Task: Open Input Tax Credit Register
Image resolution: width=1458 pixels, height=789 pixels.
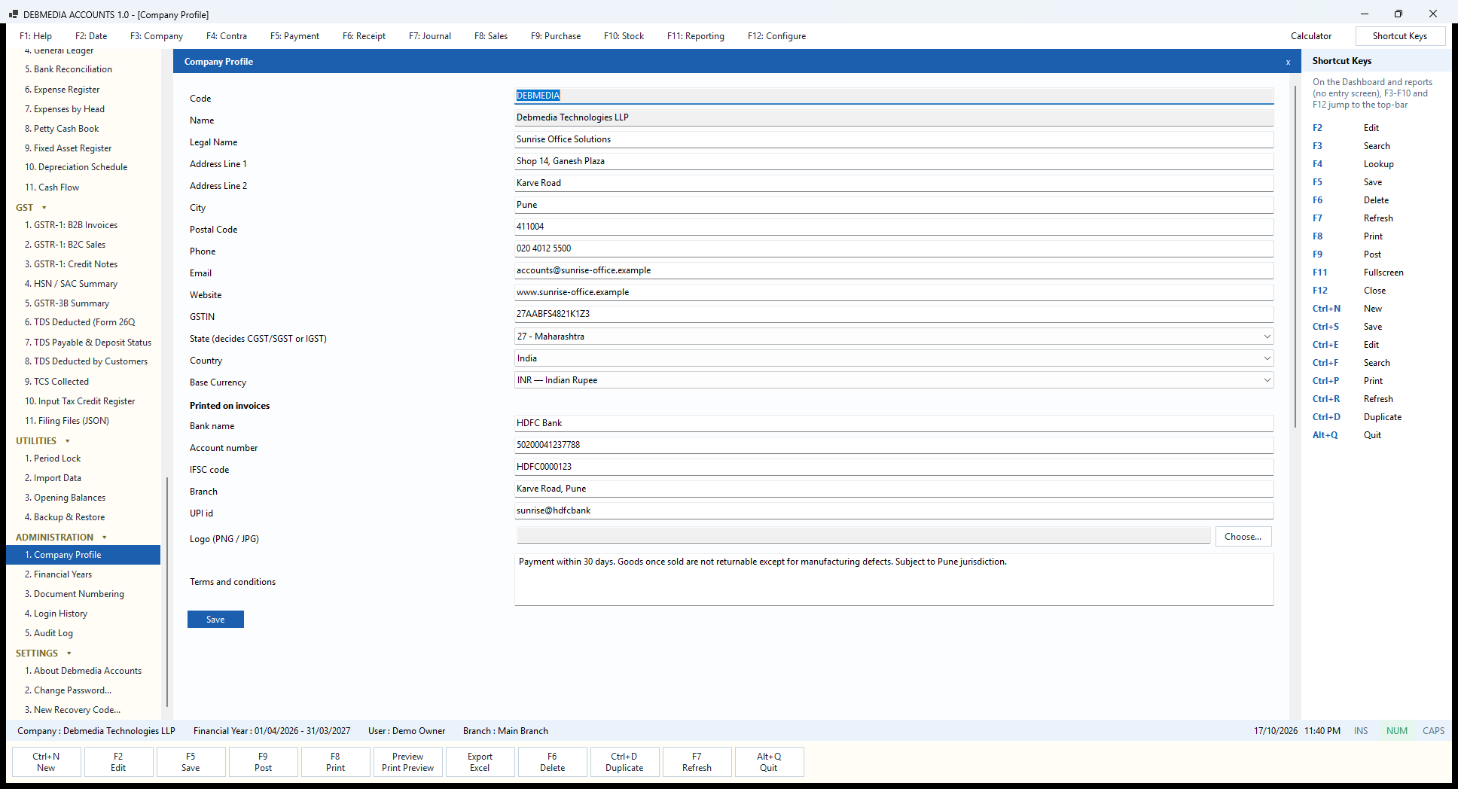Action: tap(80, 401)
